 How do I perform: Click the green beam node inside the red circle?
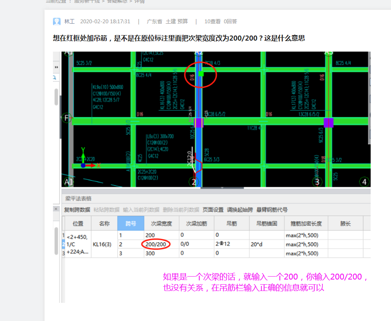coord(201,74)
